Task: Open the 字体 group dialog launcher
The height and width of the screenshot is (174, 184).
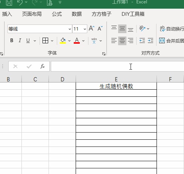Action: pos(104,54)
